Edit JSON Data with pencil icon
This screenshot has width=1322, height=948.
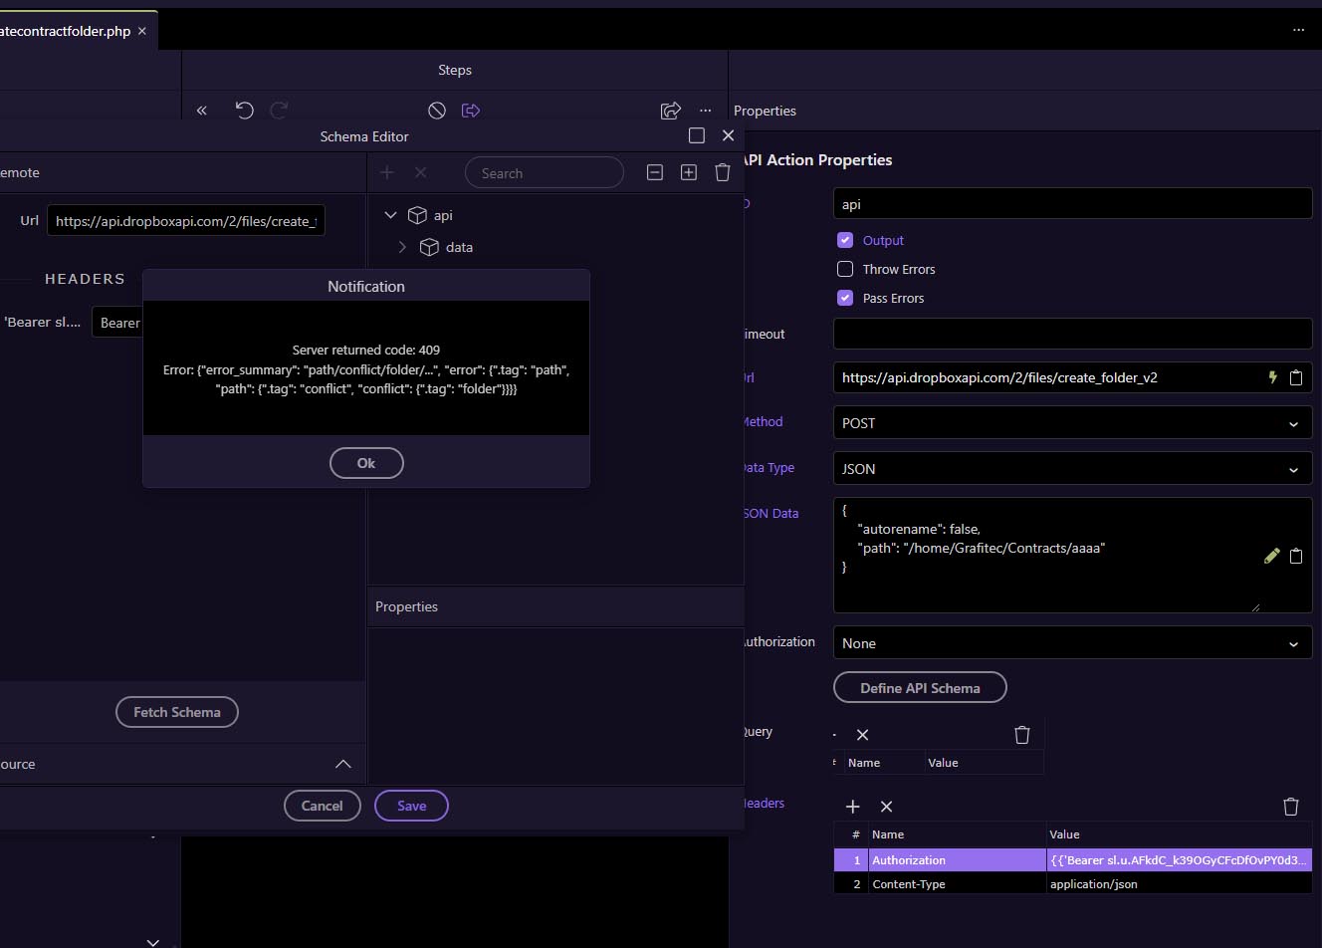coord(1272,556)
